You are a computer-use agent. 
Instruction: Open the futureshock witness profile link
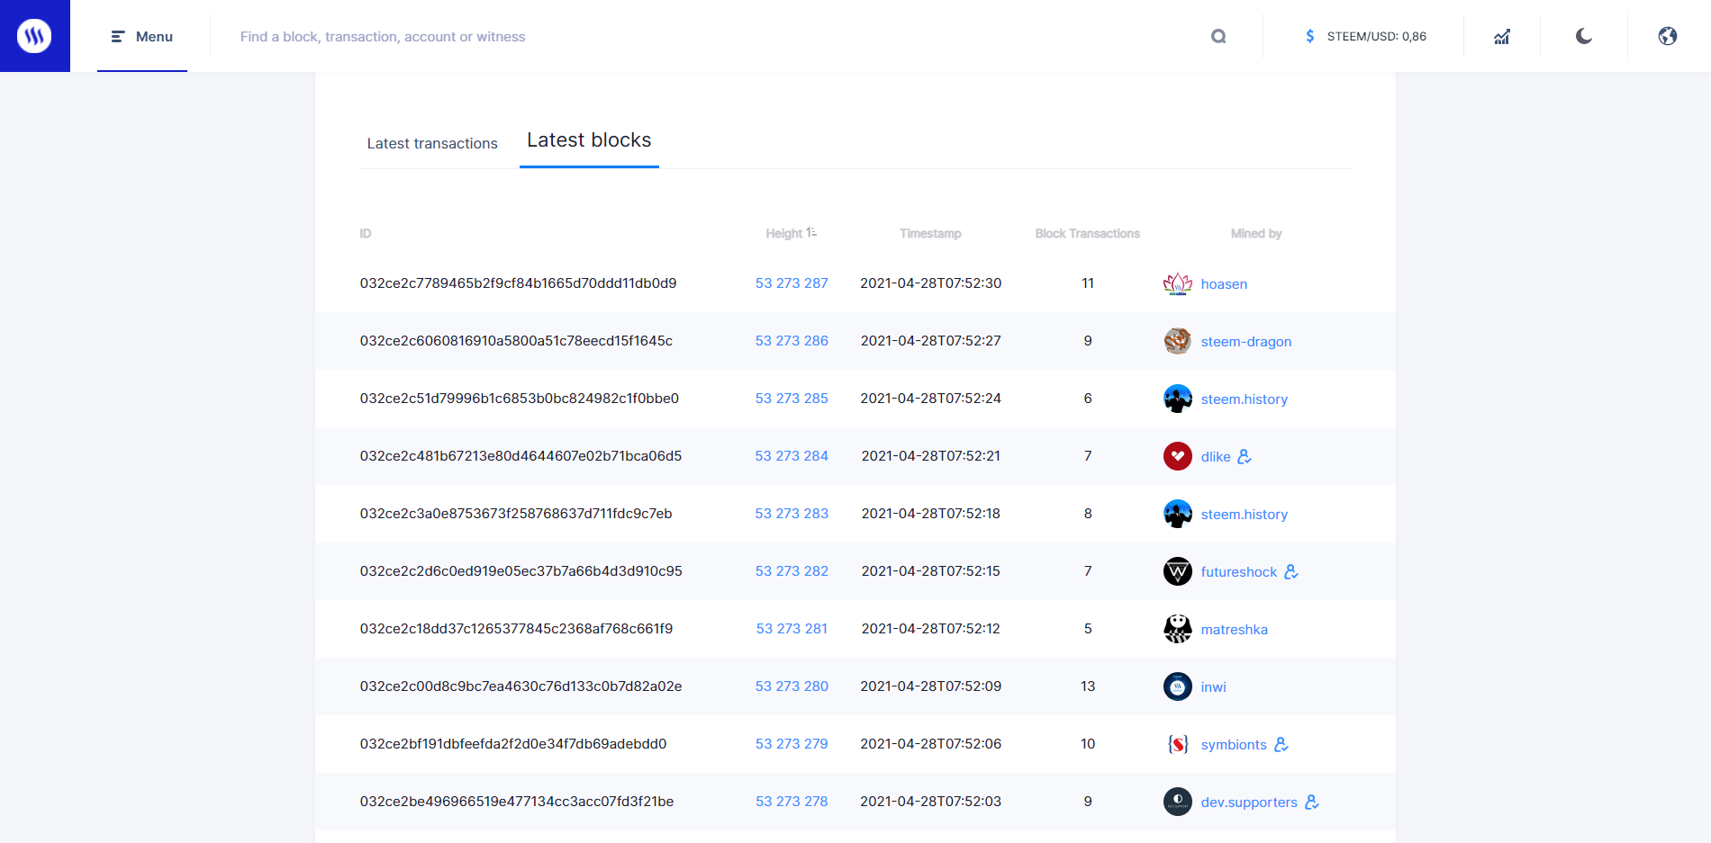(x=1239, y=572)
